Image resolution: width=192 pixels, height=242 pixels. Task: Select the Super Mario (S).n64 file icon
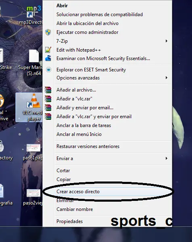coord(34,56)
